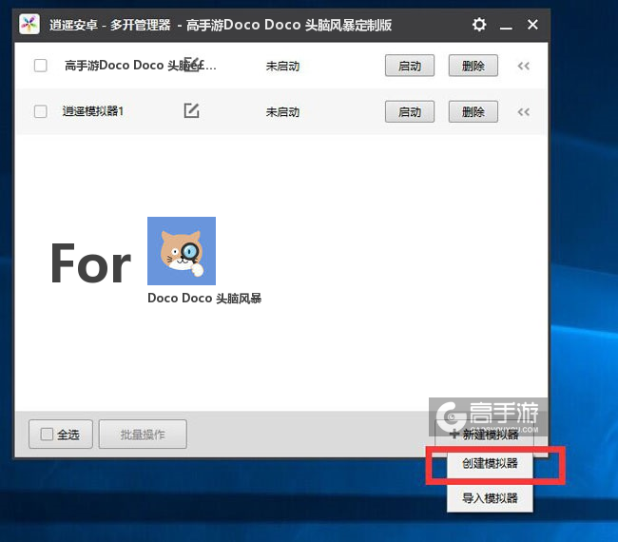
Task: Toggle the 全选 select-all checkbox
Action: coord(47,435)
